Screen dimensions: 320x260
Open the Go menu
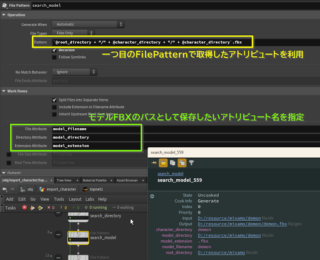[x=33, y=199]
